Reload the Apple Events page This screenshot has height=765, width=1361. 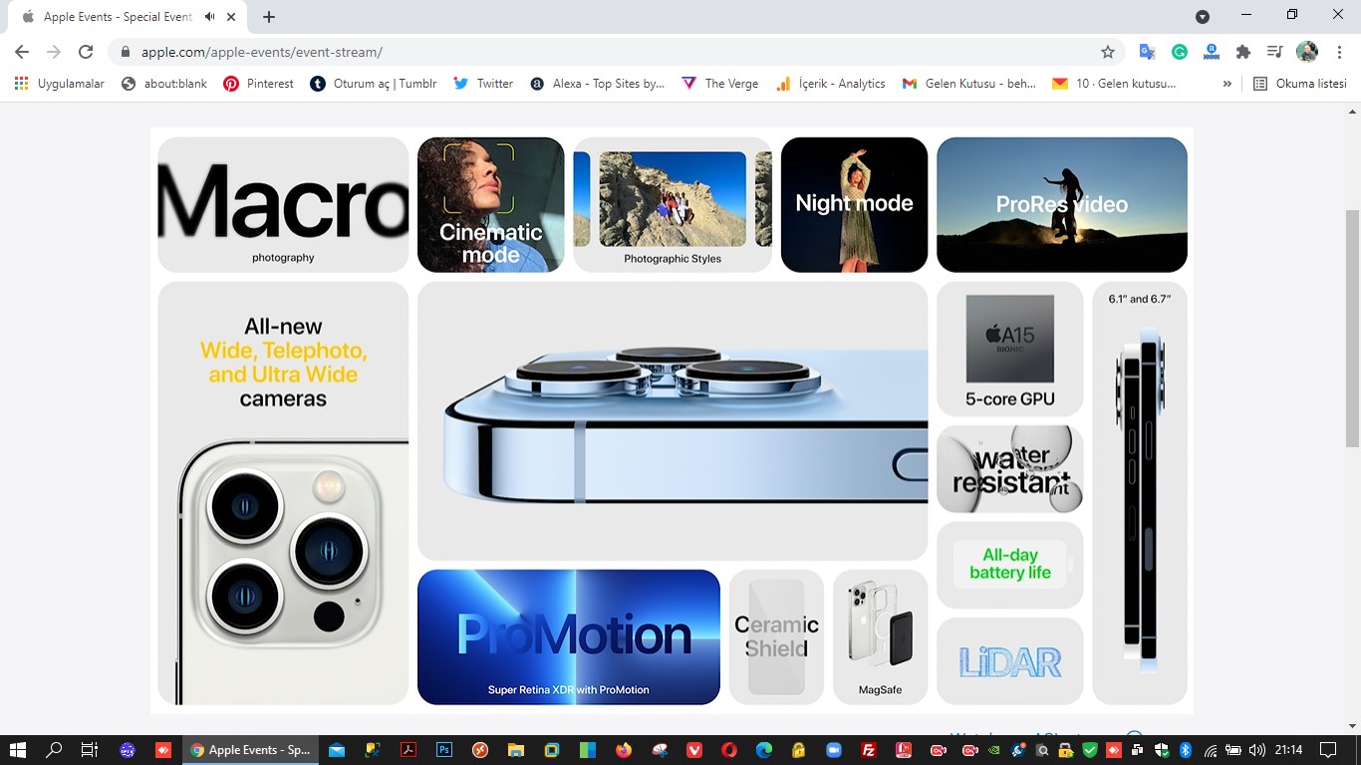click(x=86, y=52)
